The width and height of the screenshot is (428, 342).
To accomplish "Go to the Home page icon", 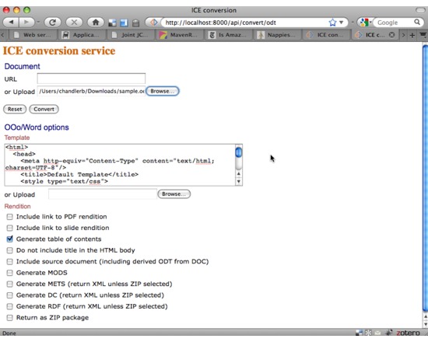I will pyautogui.click(x=96, y=22).
